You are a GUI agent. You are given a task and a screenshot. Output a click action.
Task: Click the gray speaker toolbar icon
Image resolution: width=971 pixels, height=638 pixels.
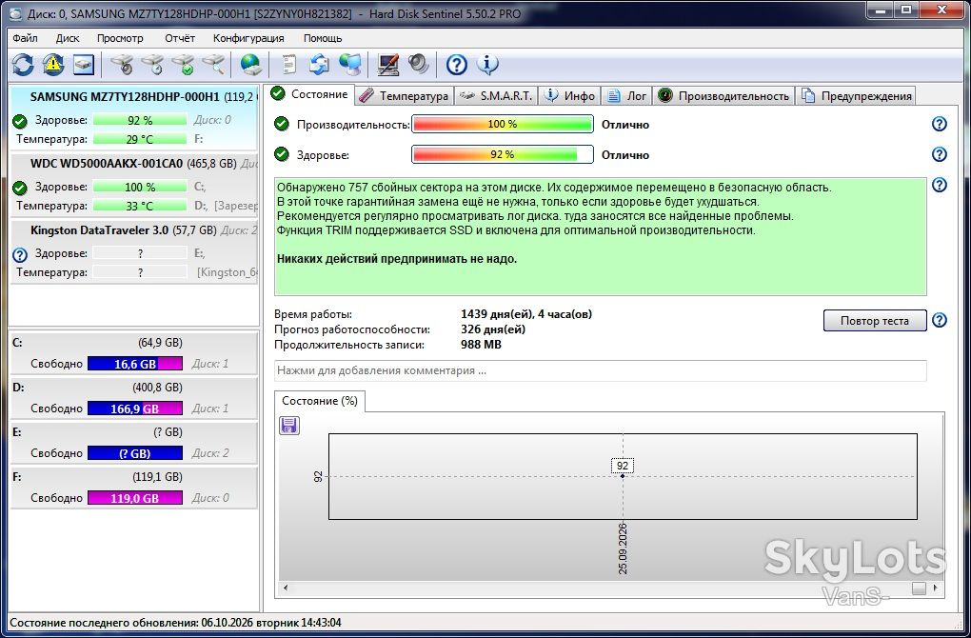(419, 65)
